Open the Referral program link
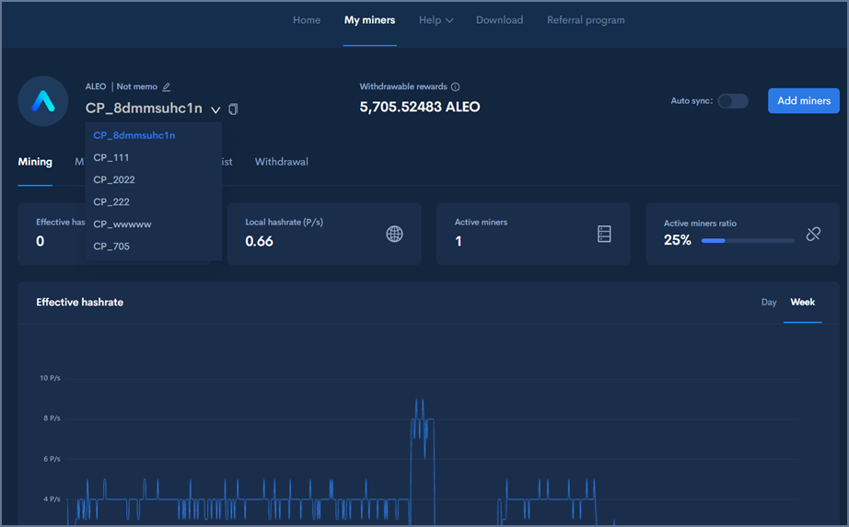Viewport: 849px width, 527px height. (586, 20)
